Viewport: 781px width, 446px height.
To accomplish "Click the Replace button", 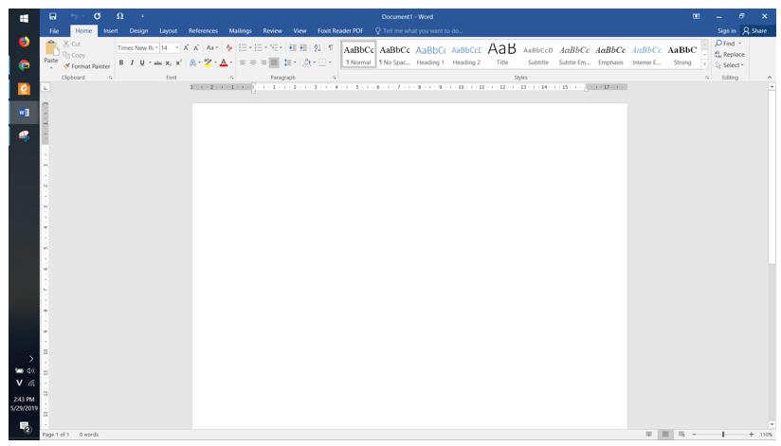I will [x=730, y=54].
